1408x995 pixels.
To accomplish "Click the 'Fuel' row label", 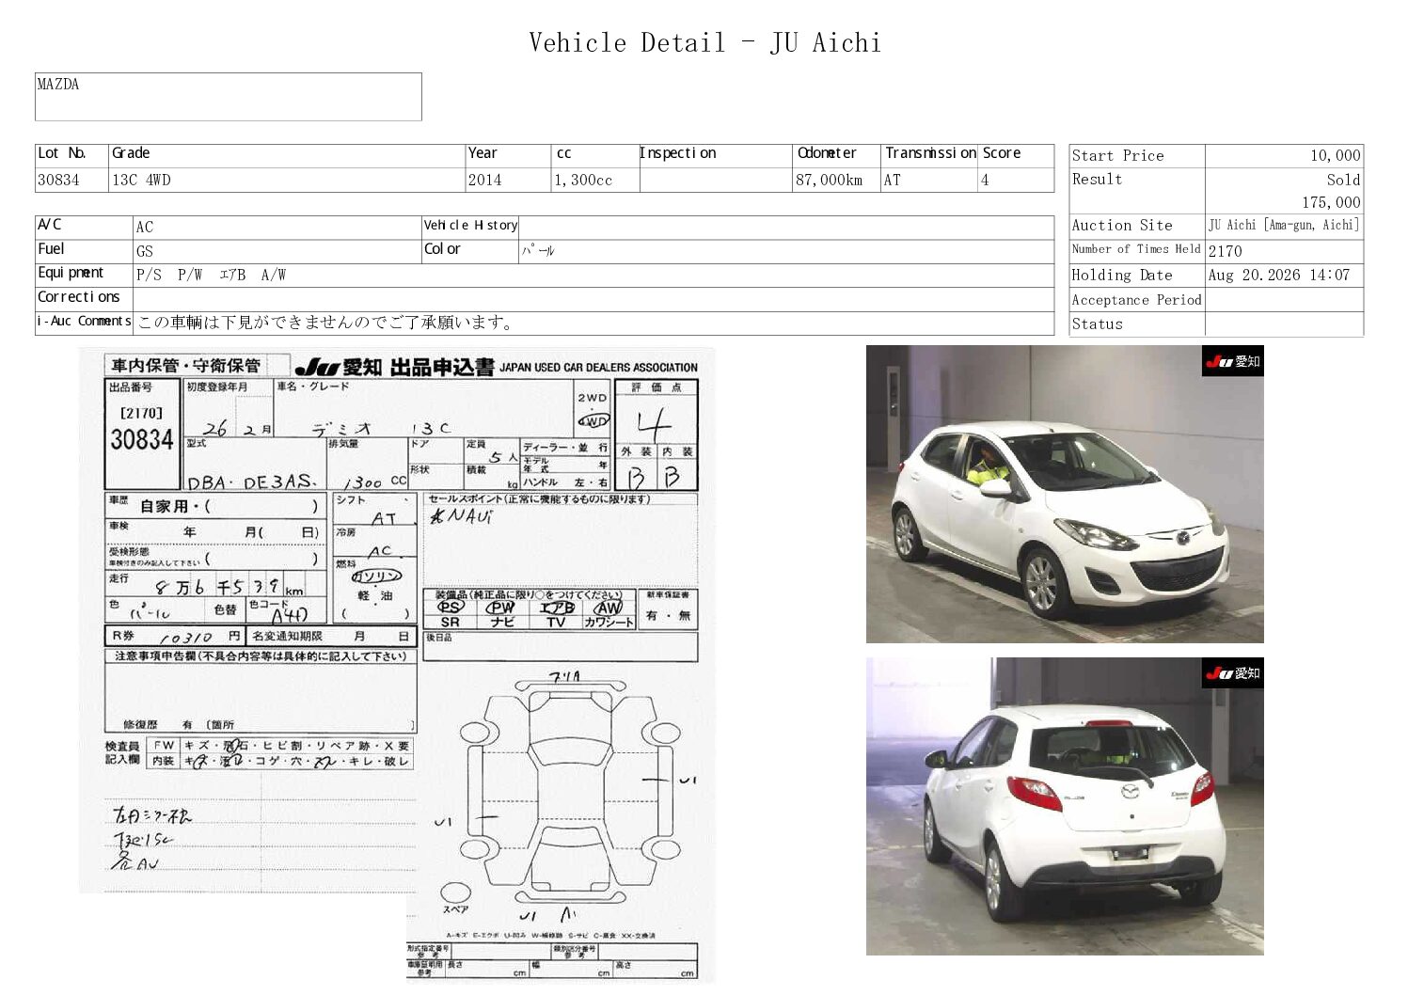I will (x=51, y=249).
